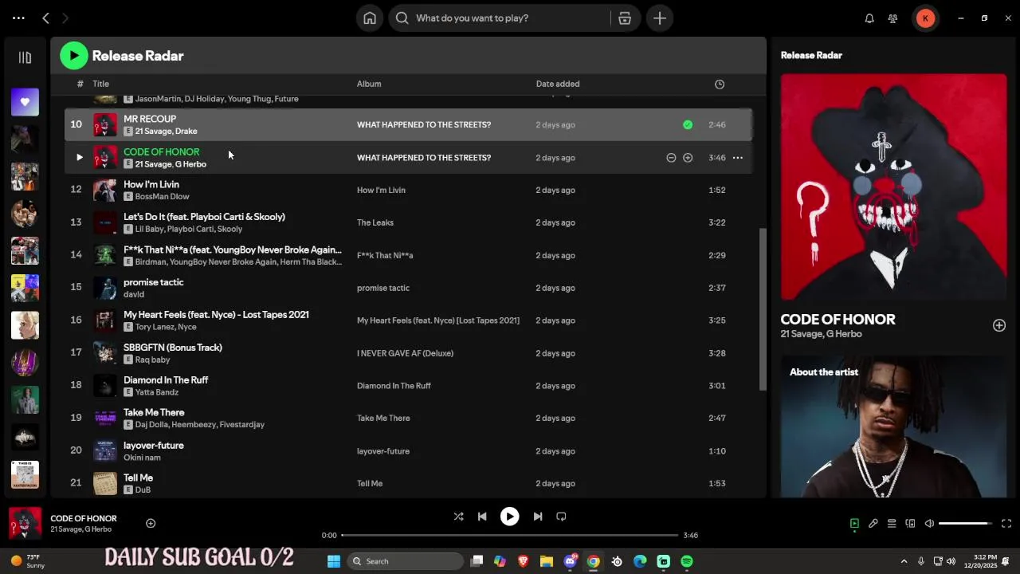Sort by the Album column header
The image size is (1020, 574).
point(369,84)
